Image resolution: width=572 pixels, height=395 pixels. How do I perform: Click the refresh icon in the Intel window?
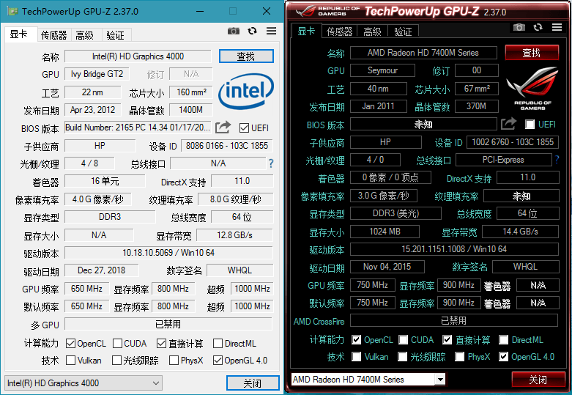(252, 31)
